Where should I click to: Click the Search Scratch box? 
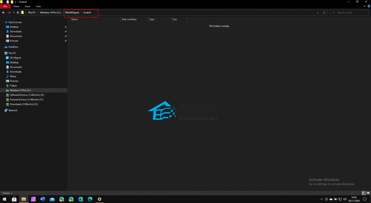pos(349,13)
